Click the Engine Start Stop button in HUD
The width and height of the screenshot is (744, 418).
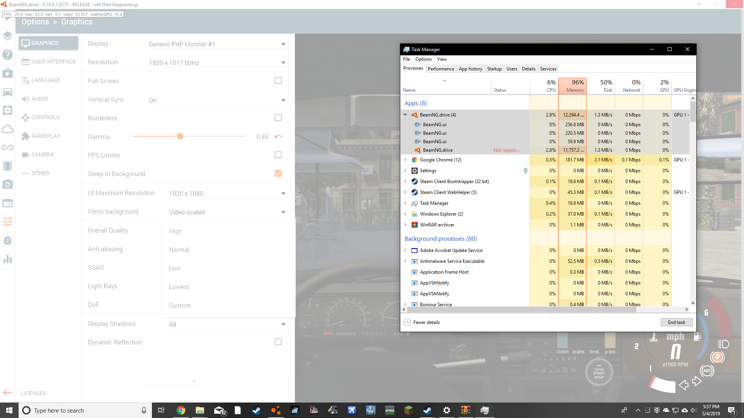point(599,373)
